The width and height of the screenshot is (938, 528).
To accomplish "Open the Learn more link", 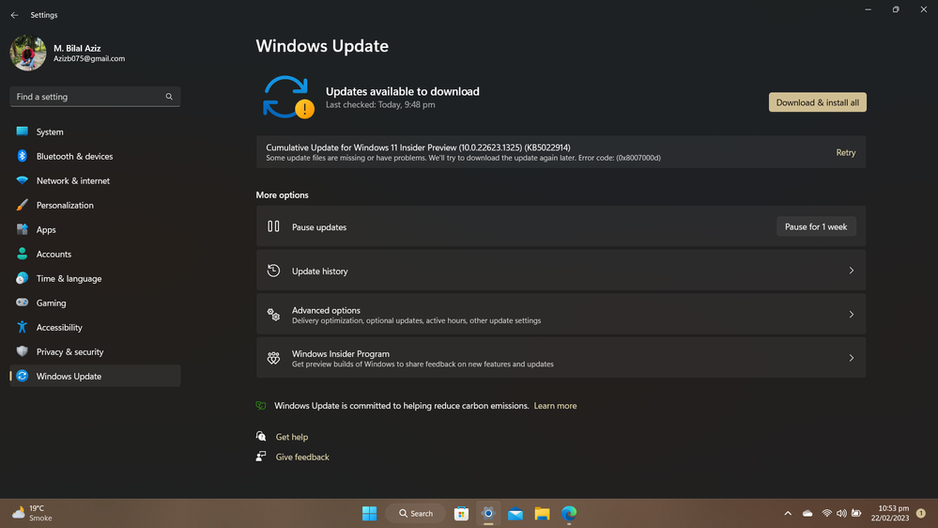I will pyautogui.click(x=555, y=405).
